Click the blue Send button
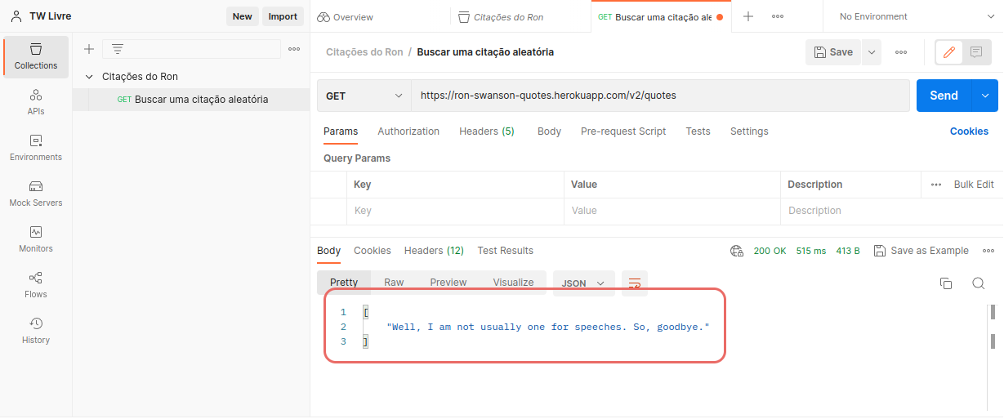 [943, 96]
